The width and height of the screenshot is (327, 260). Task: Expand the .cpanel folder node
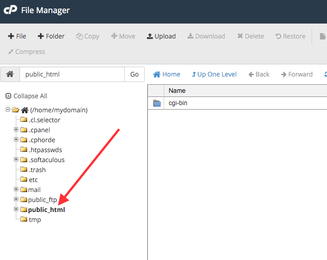coord(16,130)
